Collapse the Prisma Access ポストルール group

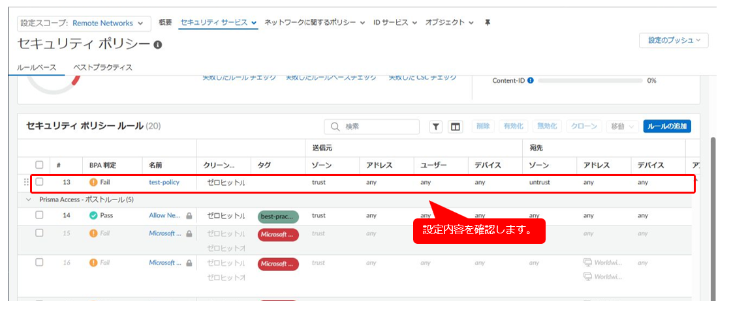(29, 199)
